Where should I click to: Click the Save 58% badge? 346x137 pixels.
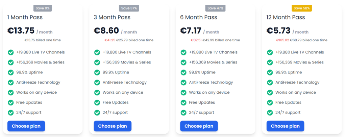click(x=302, y=8)
